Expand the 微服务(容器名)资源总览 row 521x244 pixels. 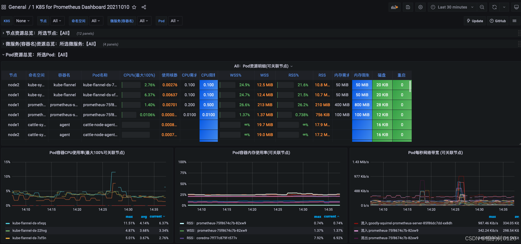point(51,44)
